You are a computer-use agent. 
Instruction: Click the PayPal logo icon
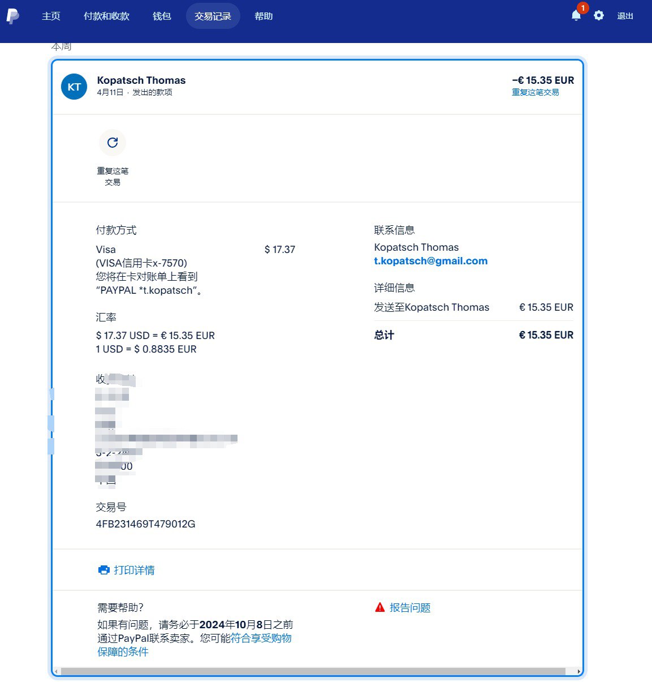coord(12,16)
